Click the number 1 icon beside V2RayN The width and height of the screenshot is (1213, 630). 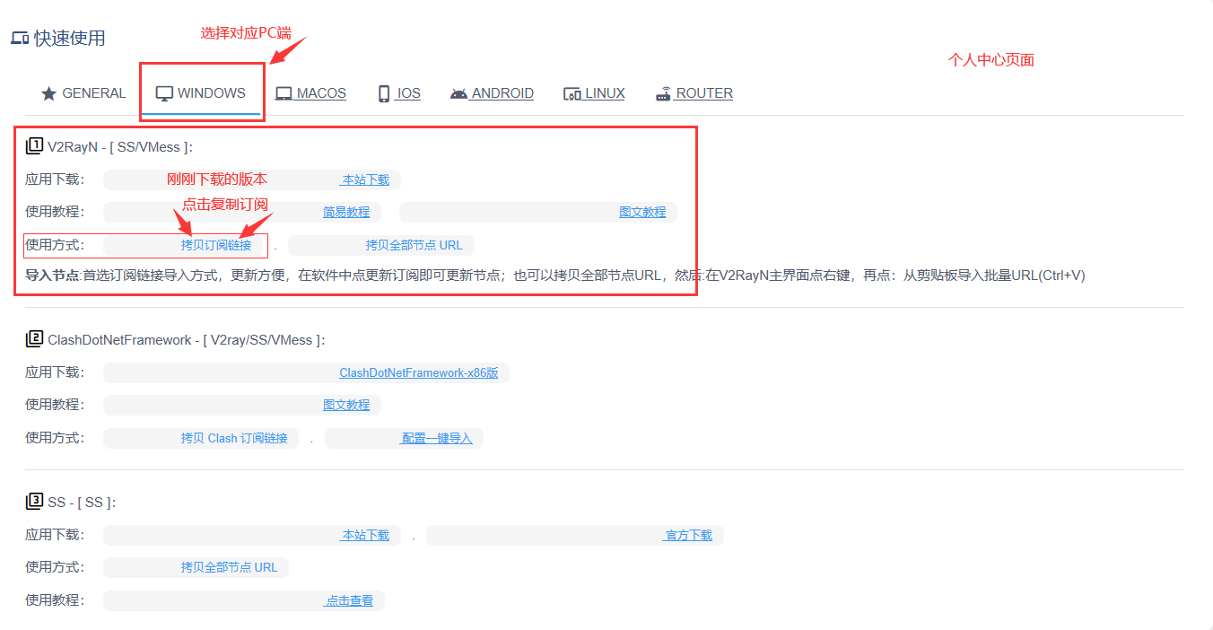[x=34, y=145]
